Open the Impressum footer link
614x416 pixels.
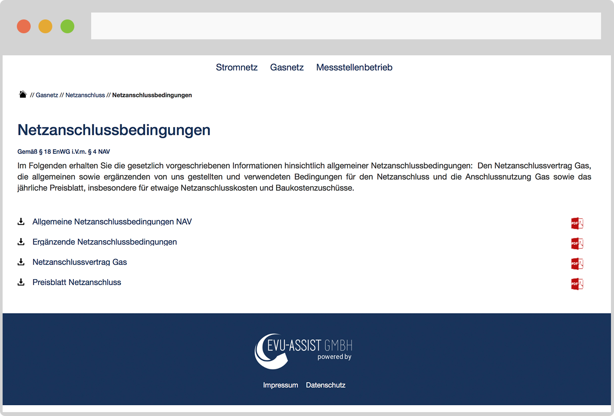(x=280, y=385)
